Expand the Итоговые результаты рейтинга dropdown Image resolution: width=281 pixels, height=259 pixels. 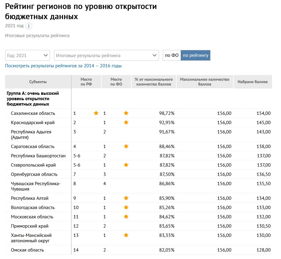click(106, 55)
